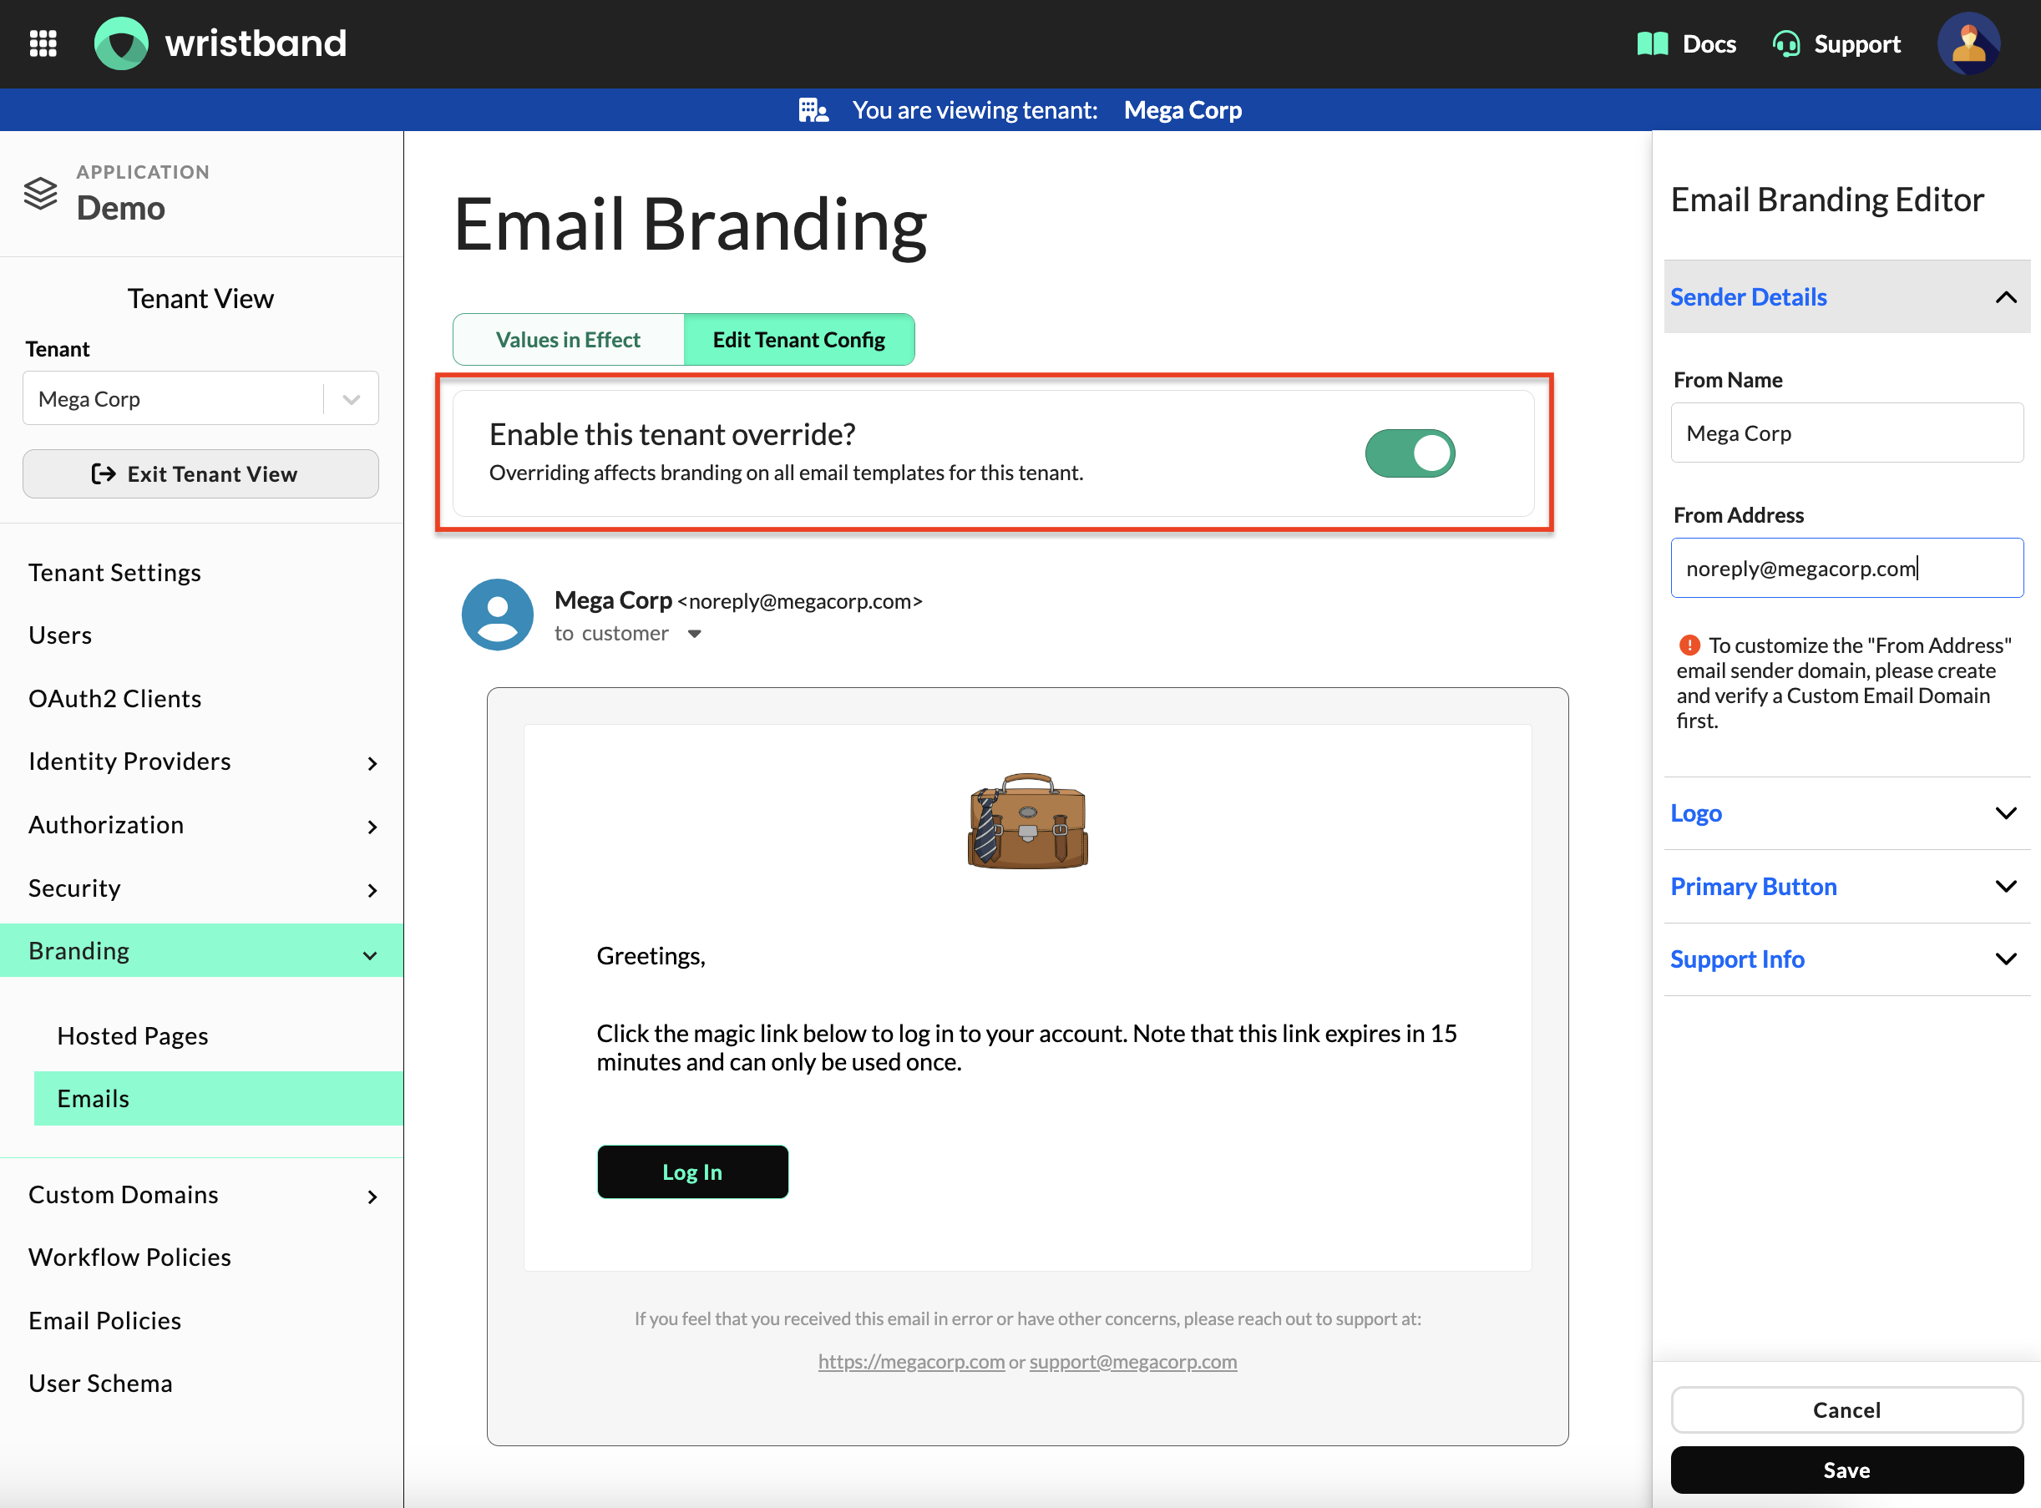This screenshot has height=1508, width=2041.
Task: Click the Support headset icon
Action: 1785,43
